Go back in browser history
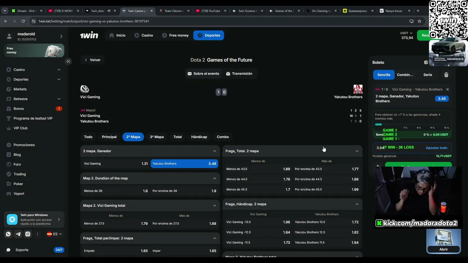468x263 pixels. coord(5,21)
